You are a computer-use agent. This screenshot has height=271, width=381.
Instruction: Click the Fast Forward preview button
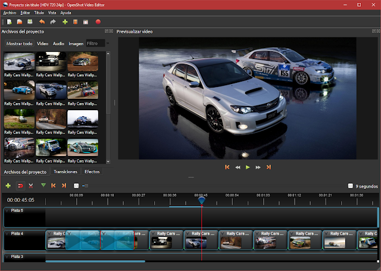tap(258, 167)
